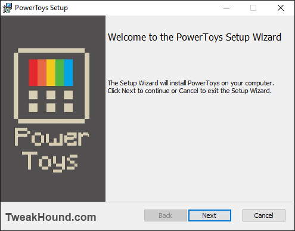
Task: Click the pixelated Toys text in banner
Action: tap(49, 161)
